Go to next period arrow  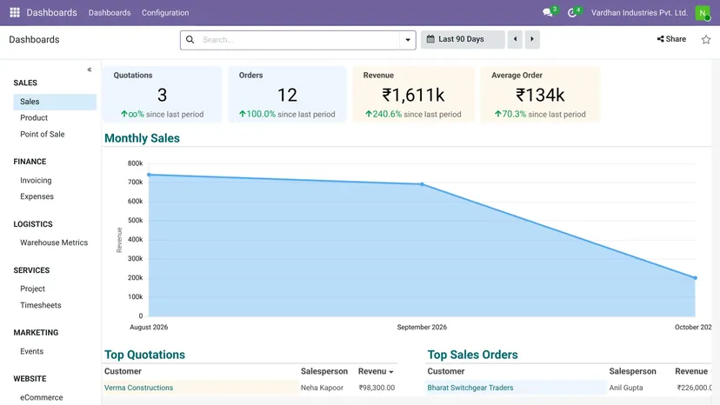[532, 39]
